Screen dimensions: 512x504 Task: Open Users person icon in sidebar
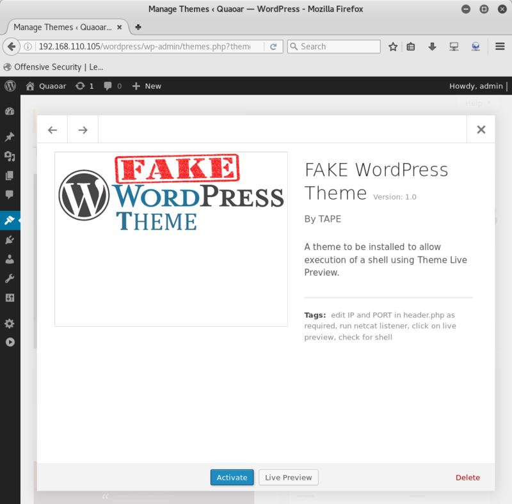10,259
